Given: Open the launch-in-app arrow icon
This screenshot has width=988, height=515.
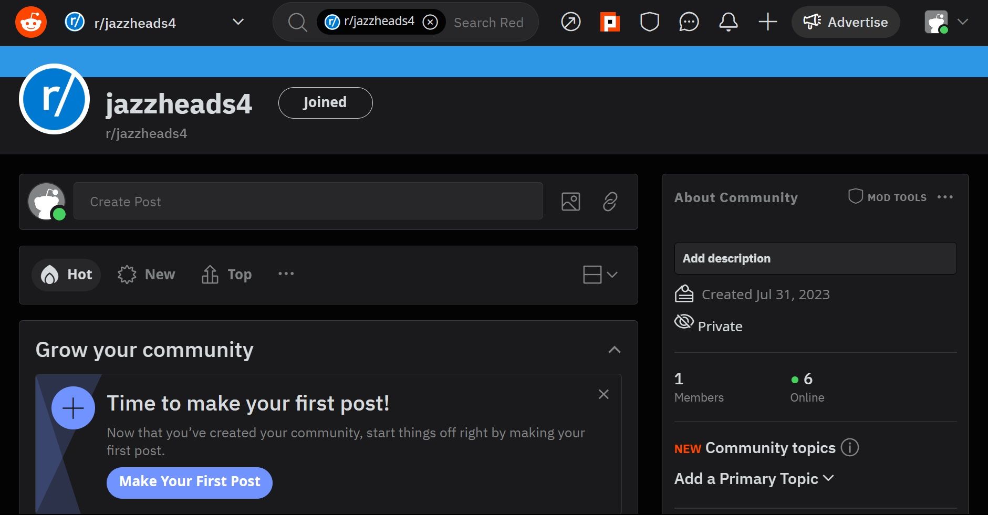Looking at the screenshot, I should coord(570,22).
